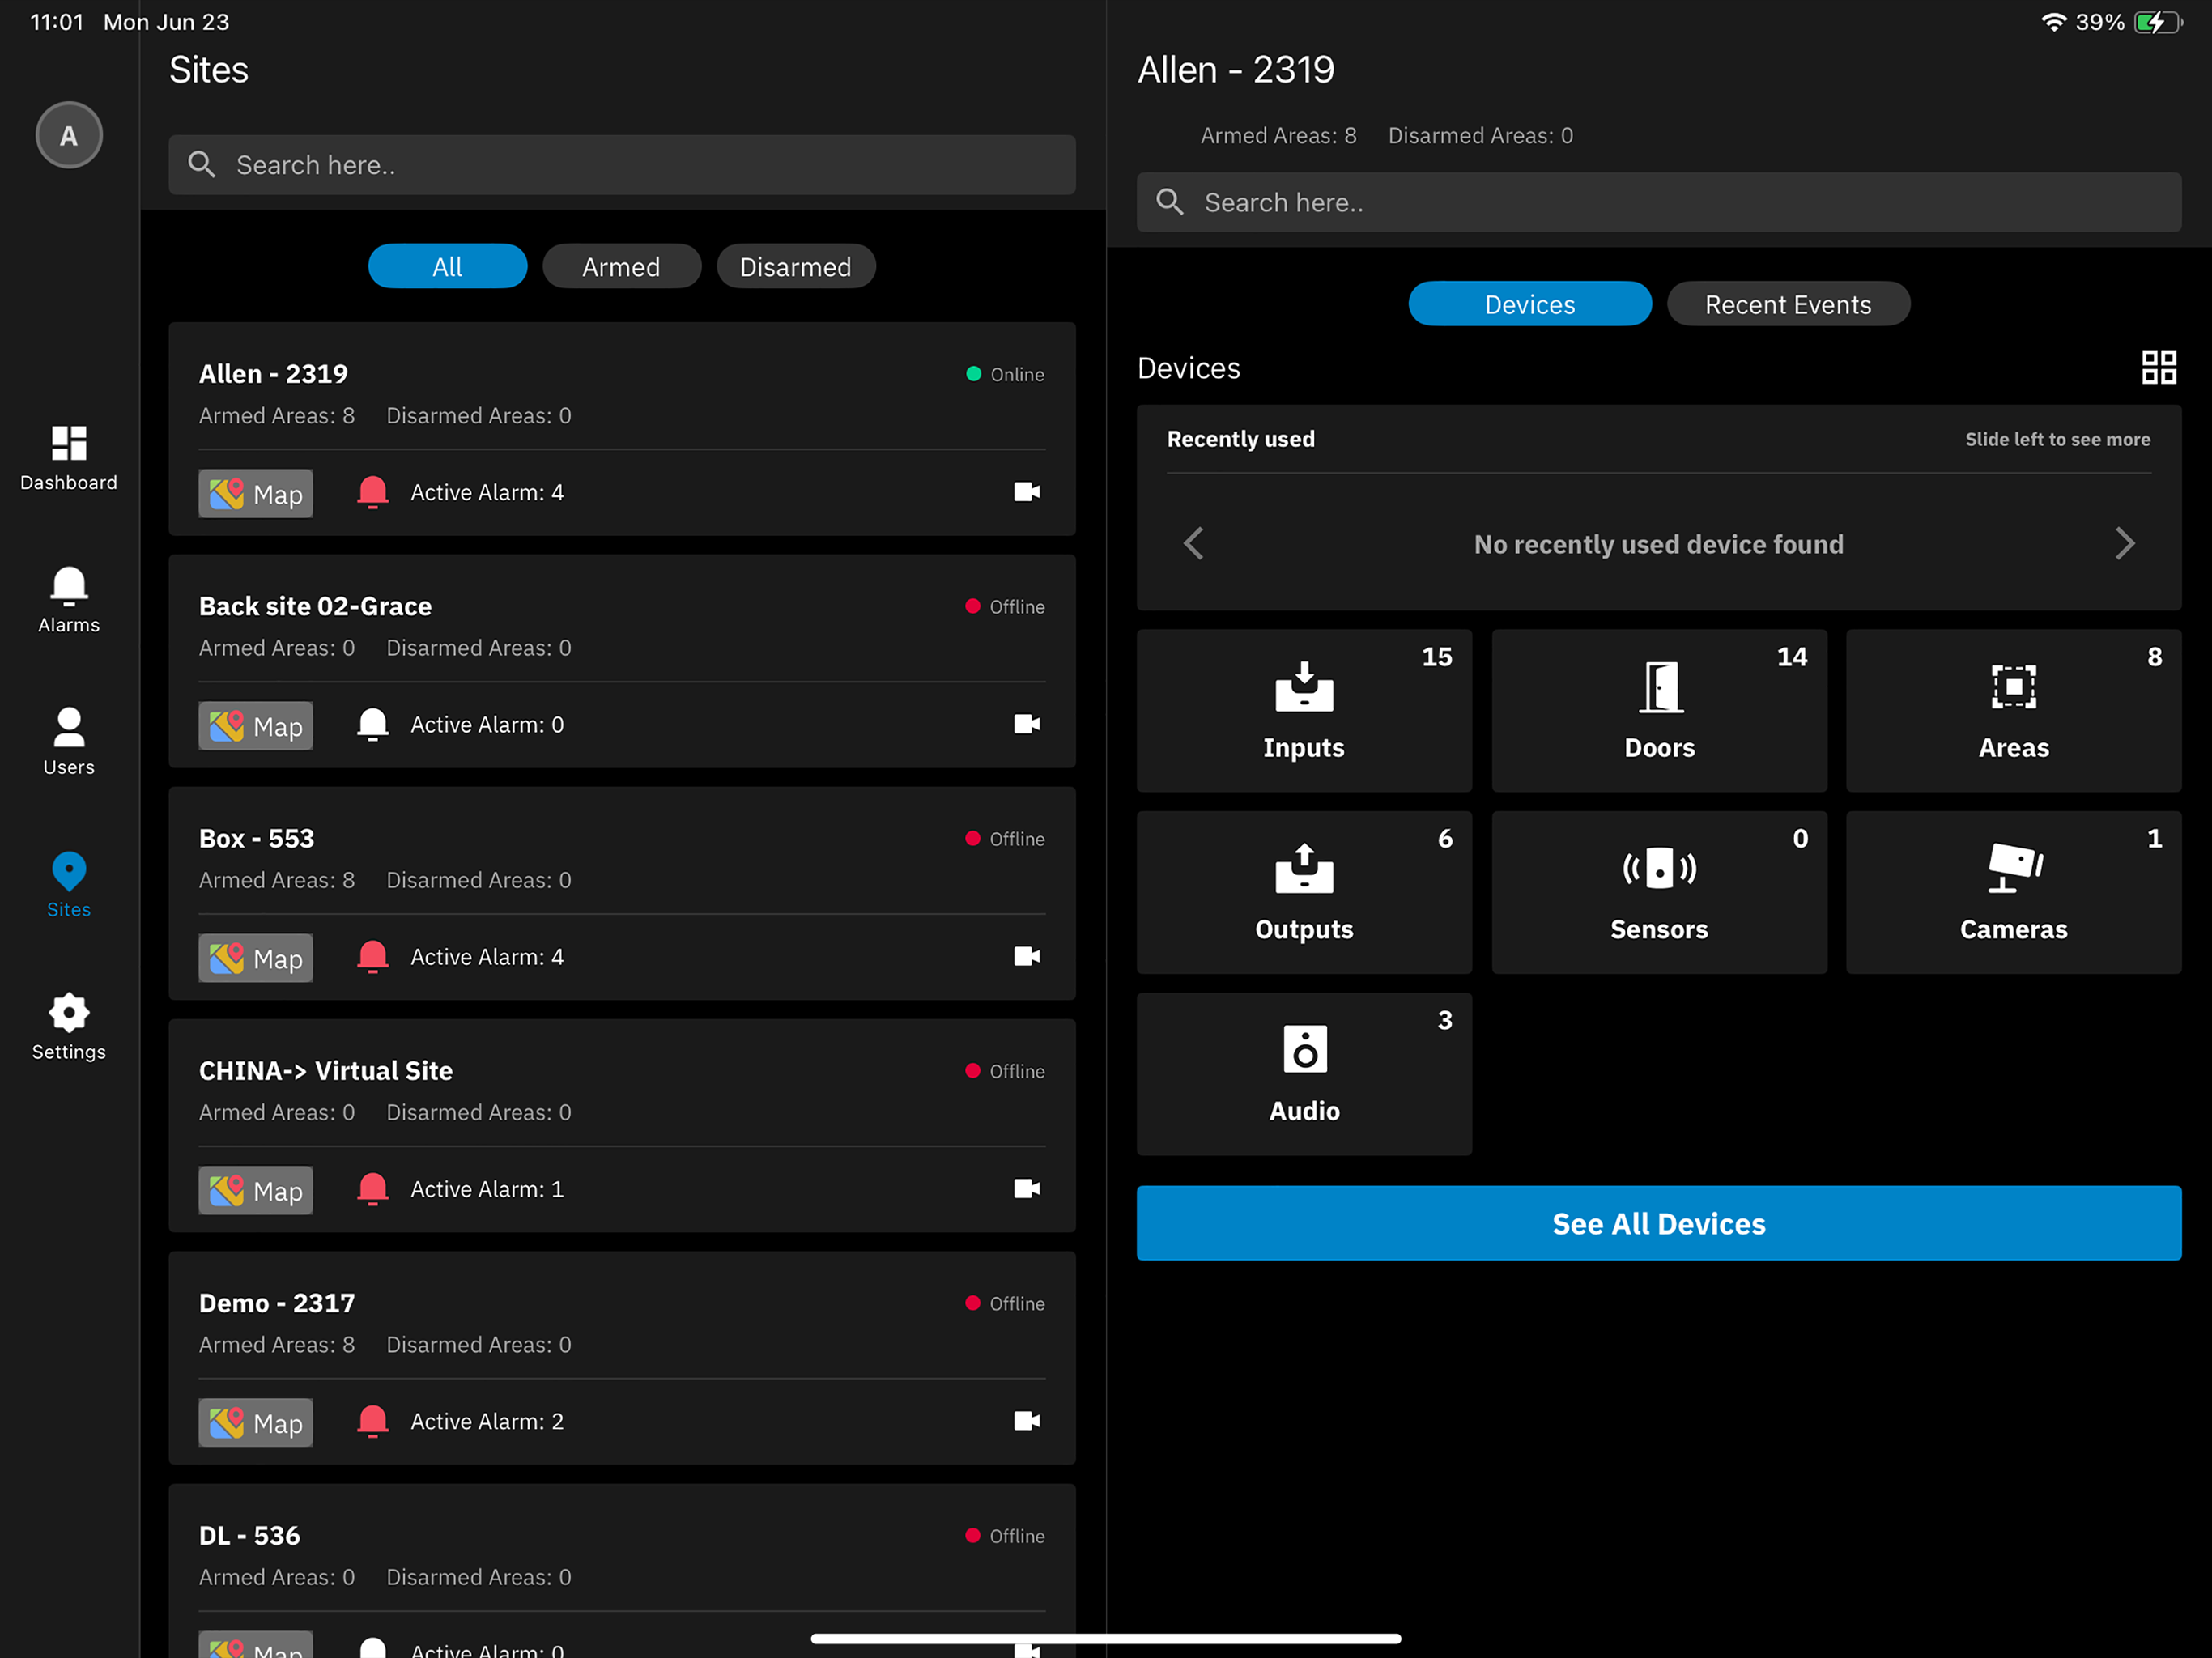Tap the red alarm bell for Box - 553
Screen dimensions: 2212x1658
pos(373,957)
